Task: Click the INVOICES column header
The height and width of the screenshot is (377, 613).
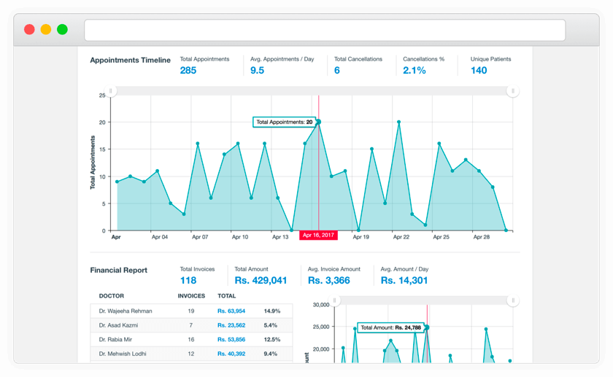Action: click(x=191, y=296)
